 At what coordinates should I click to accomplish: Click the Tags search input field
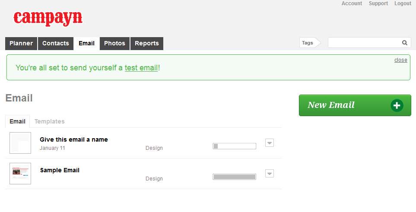364,43
